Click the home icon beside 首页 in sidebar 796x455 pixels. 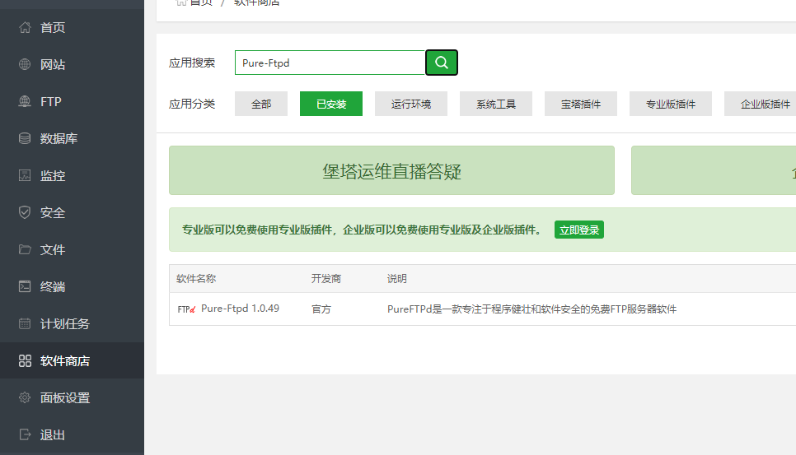[25, 27]
